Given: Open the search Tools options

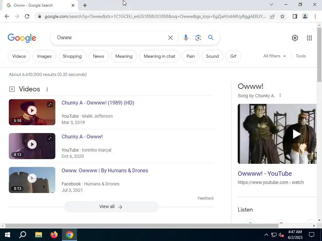Looking at the screenshot, I should click(301, 56).
